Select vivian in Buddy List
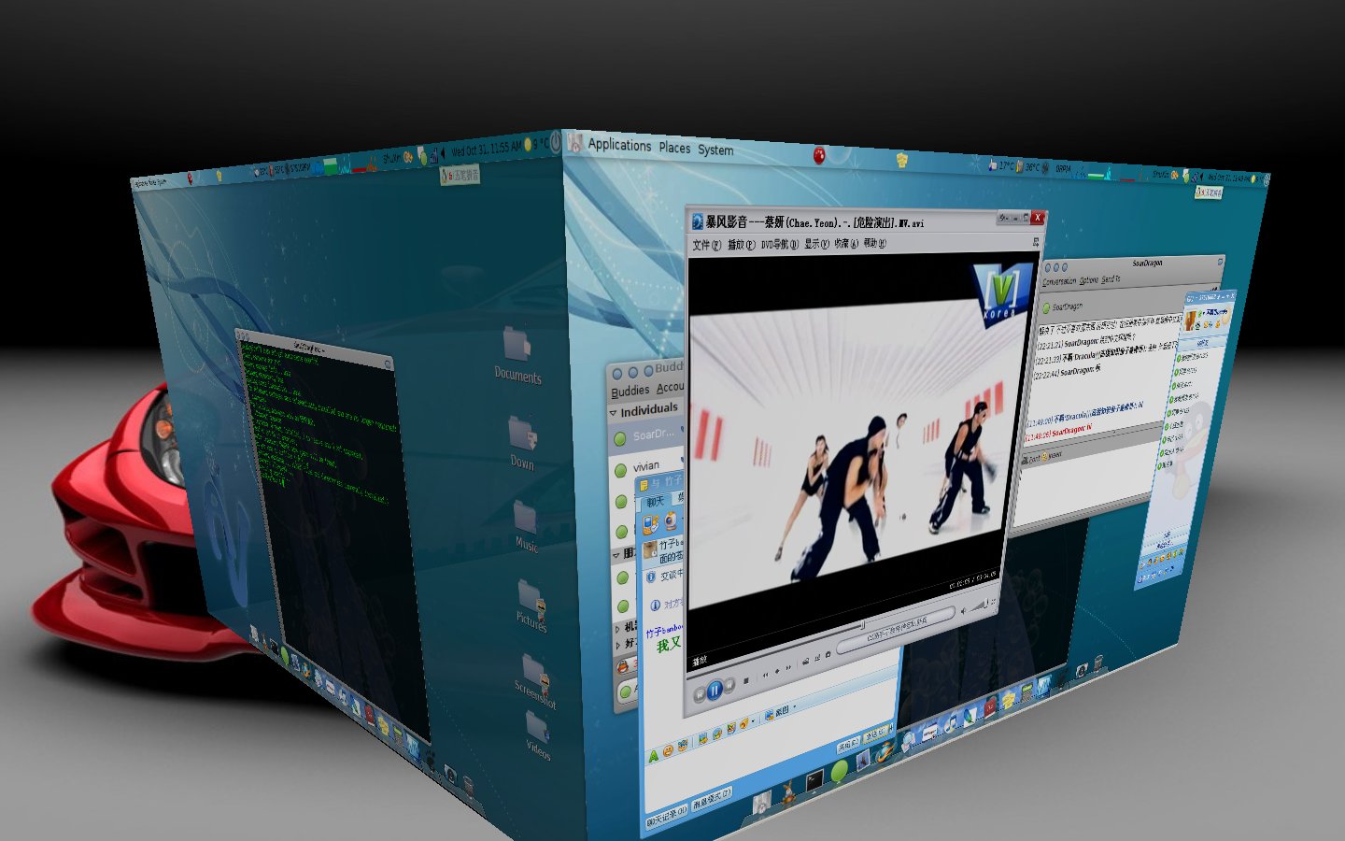Image resolution: width=1345 pixels, height=841 pixels. (x=644, y=466)
